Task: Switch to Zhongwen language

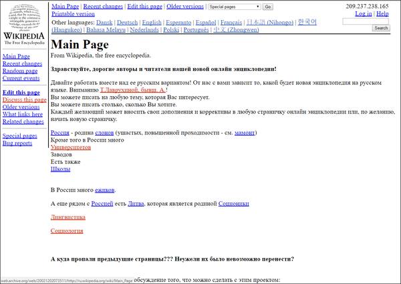Action: pos(236,30)
